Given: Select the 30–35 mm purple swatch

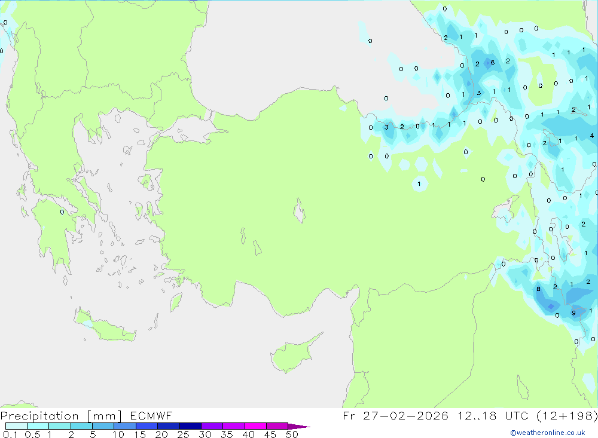Looking at the screenshot, I should 212,426.
